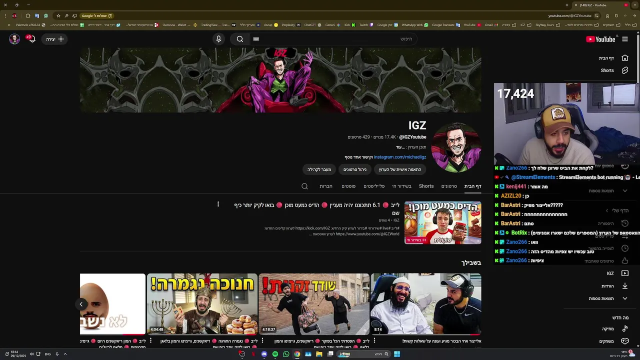The height and width of the screenshot is (360, 640).
Task: Open the instagram.com/michaeligz link
Action: click(400, 157)
